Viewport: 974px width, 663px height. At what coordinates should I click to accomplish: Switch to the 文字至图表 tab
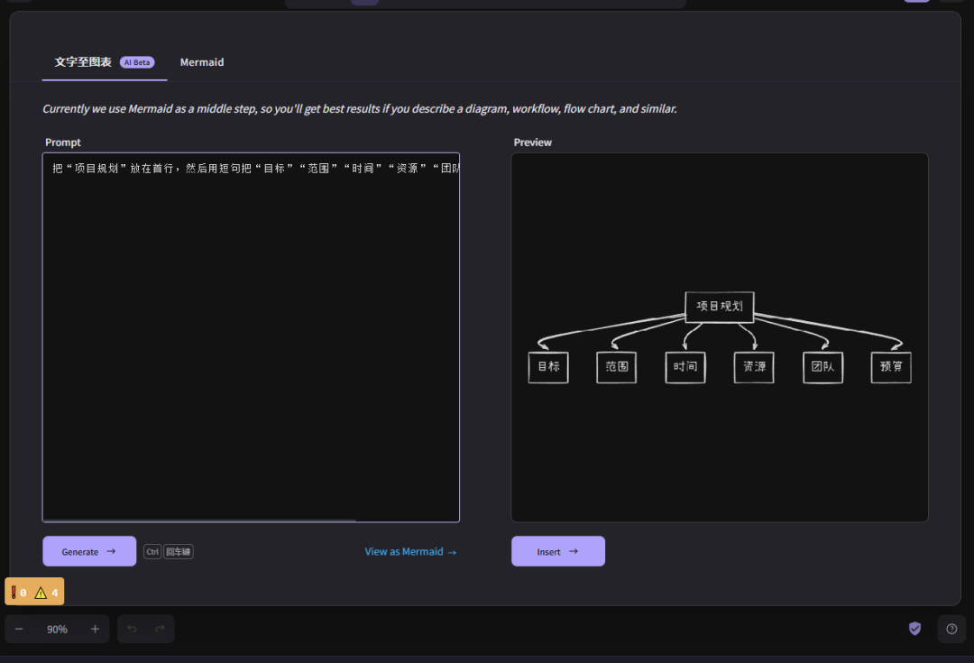tap(104, 62)
